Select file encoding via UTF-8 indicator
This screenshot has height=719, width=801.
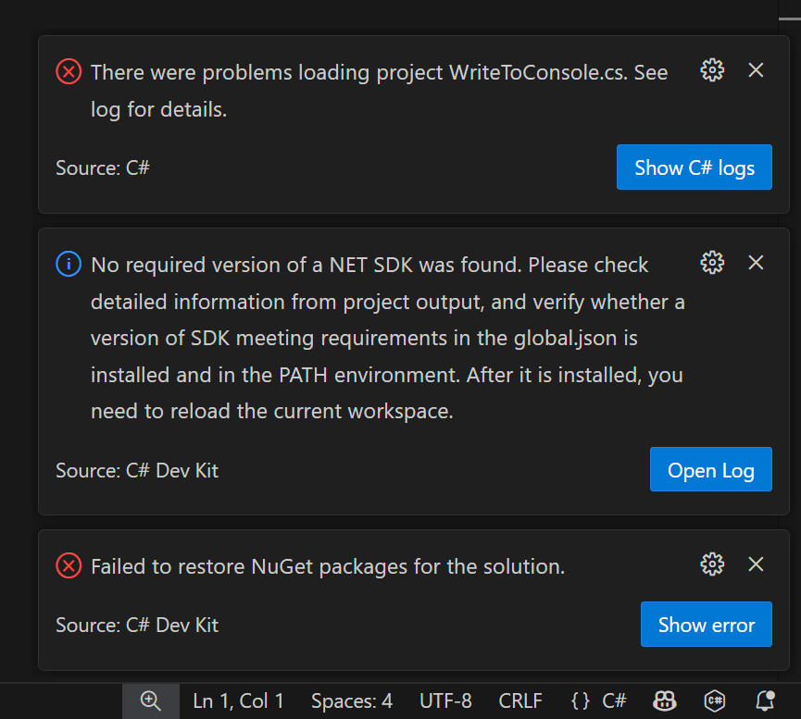[445, 700]
